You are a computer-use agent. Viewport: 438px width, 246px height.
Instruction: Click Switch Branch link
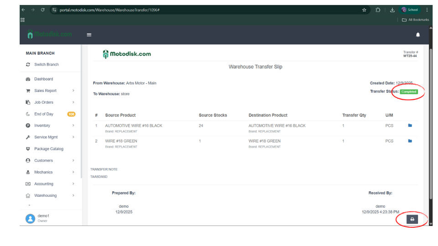click(x=46, y=65)
